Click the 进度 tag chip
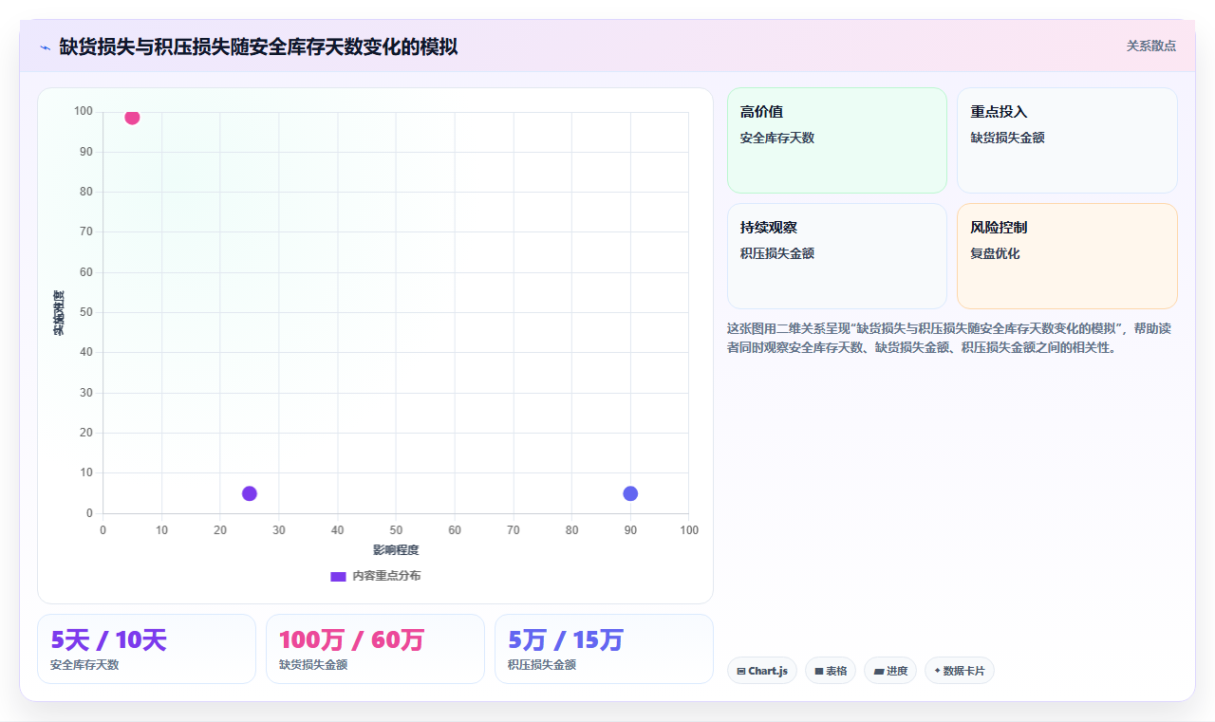Image resolution: width=1215 pixels, height=722 pixels. click(890, 671)
